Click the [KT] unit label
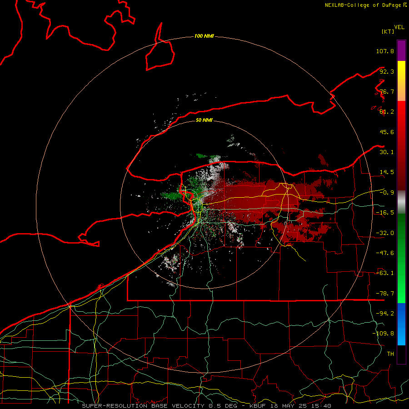409x409 pixels. point(388,31)
